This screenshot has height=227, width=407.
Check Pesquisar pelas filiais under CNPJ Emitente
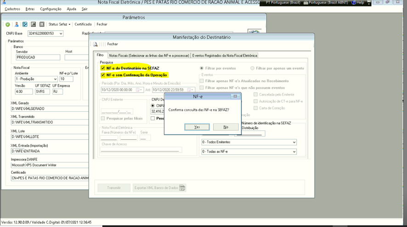(103, 119)
